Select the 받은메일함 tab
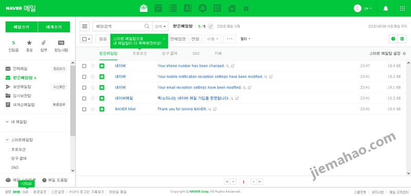This screenshot has height=196, width=411. tap(108, 53)
